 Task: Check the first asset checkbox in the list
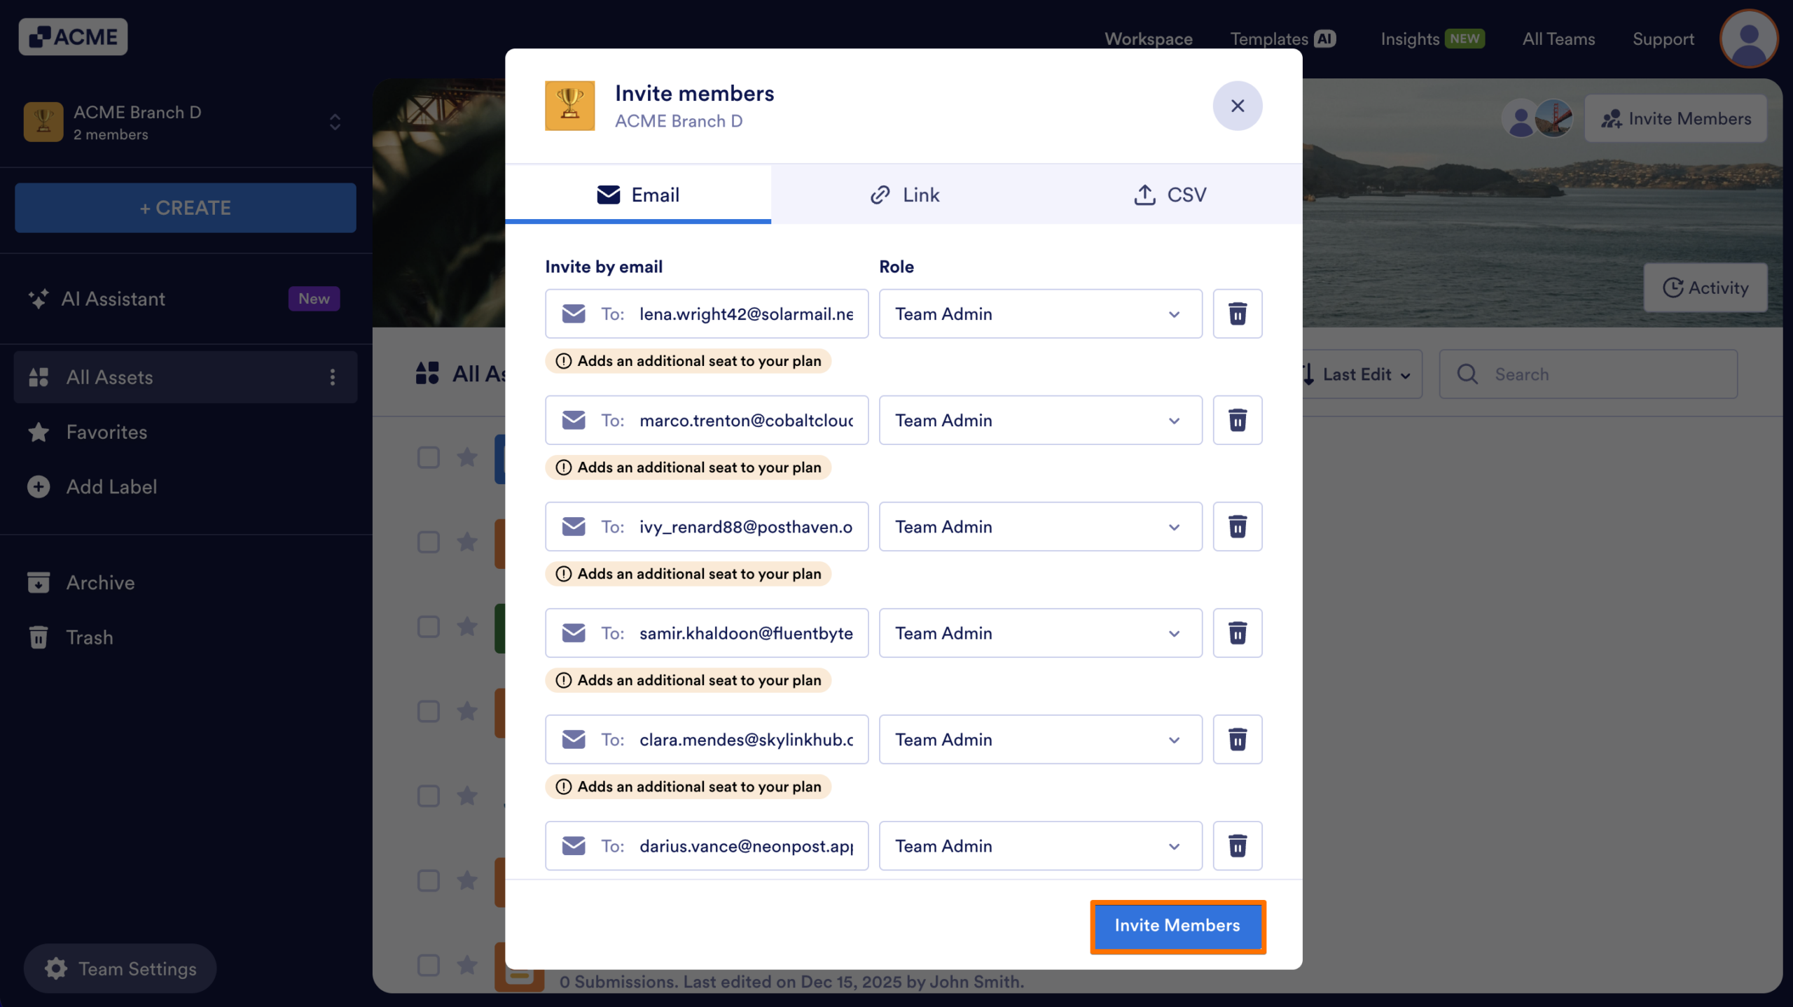point(427,457)
